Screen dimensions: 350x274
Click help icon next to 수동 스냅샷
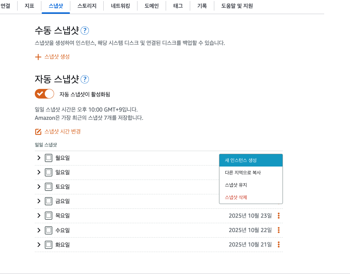[85, 31]
